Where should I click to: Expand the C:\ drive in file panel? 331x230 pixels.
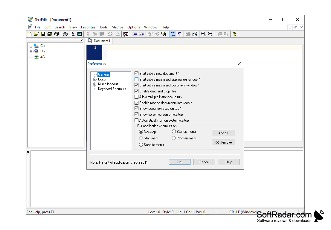click(x=31, y=46)
